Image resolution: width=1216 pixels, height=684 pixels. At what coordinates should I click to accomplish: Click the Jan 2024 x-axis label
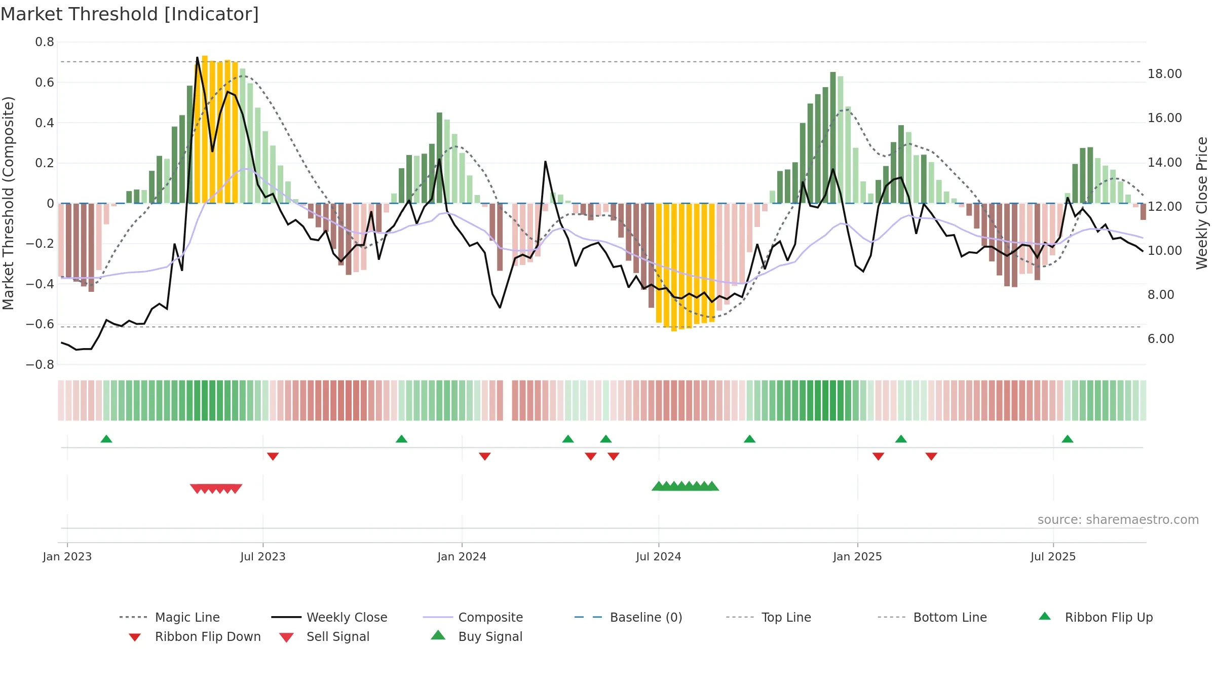click(x=462, y=557)
